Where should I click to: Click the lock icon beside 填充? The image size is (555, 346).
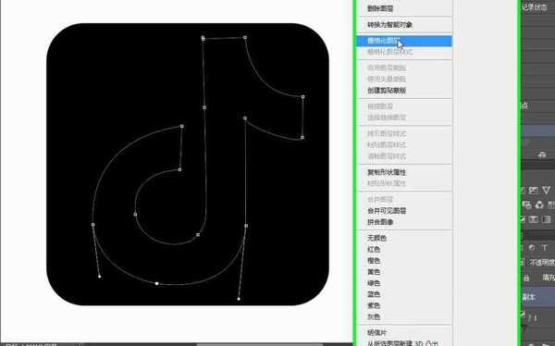(x=526, y=278)
